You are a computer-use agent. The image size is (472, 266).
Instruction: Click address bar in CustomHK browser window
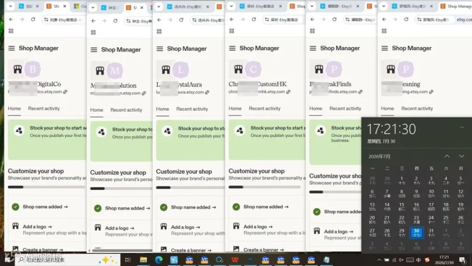[283, 19]
